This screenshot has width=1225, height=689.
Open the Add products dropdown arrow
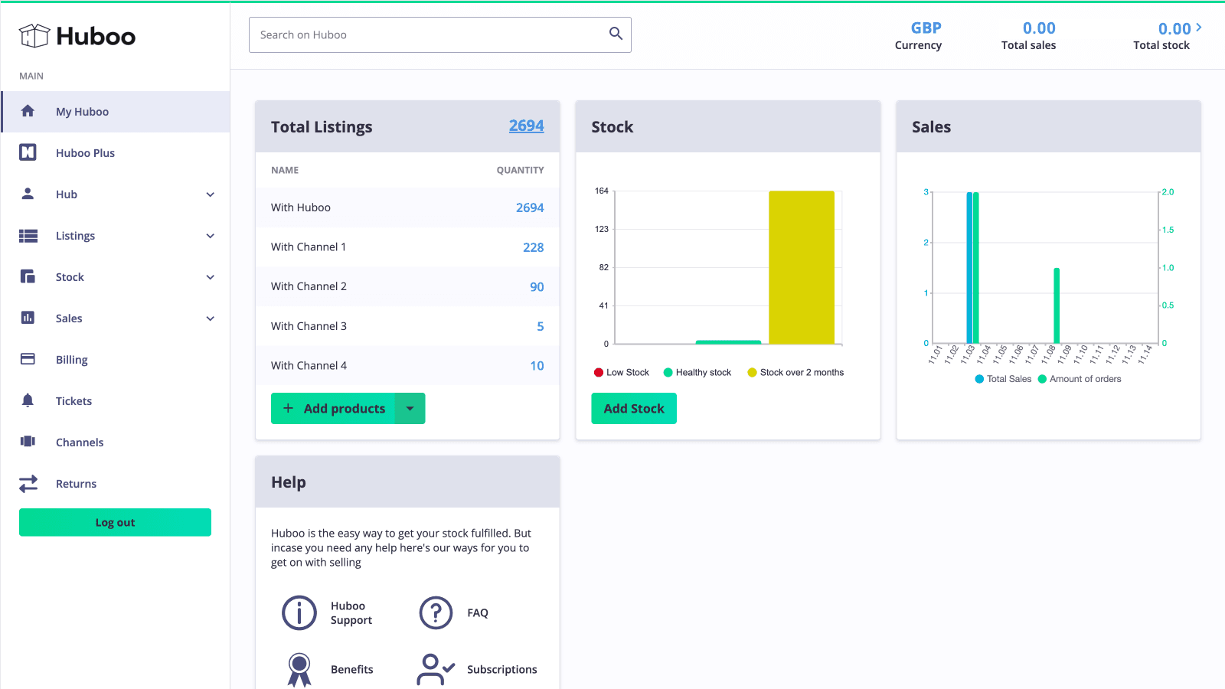(x=410, y=408)
